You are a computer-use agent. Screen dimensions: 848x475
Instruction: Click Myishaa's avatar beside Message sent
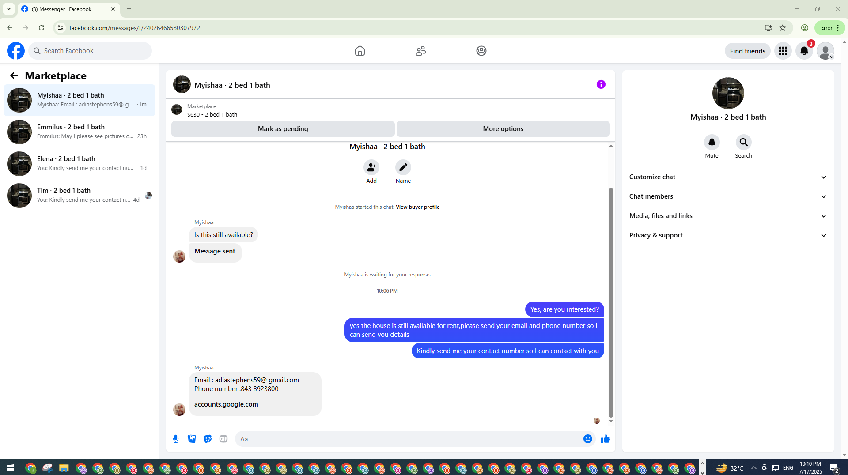coord(179,256)
